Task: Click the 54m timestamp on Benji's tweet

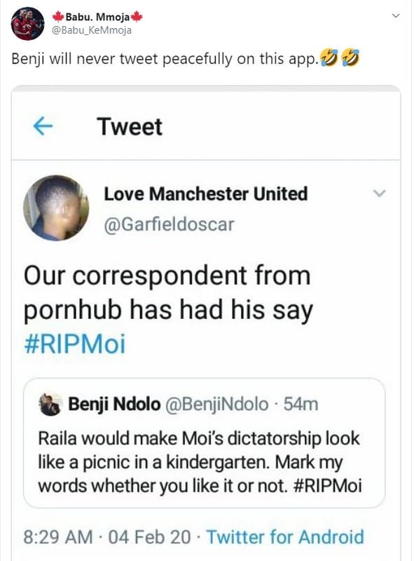Action: (x=300, y=401)
